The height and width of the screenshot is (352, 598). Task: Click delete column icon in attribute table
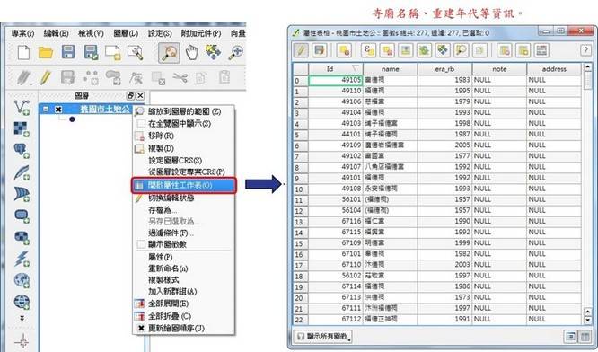(505, 50)
